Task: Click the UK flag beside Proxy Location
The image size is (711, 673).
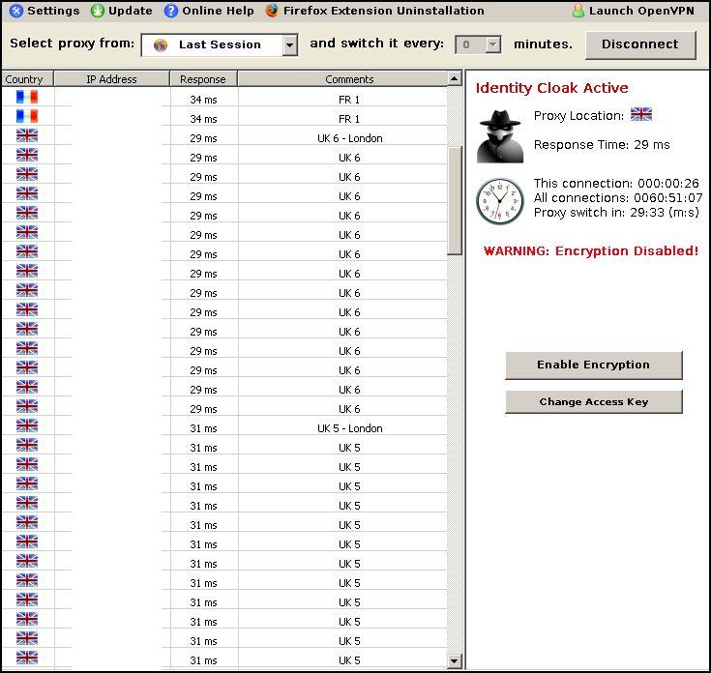Action: pos(641,114)
